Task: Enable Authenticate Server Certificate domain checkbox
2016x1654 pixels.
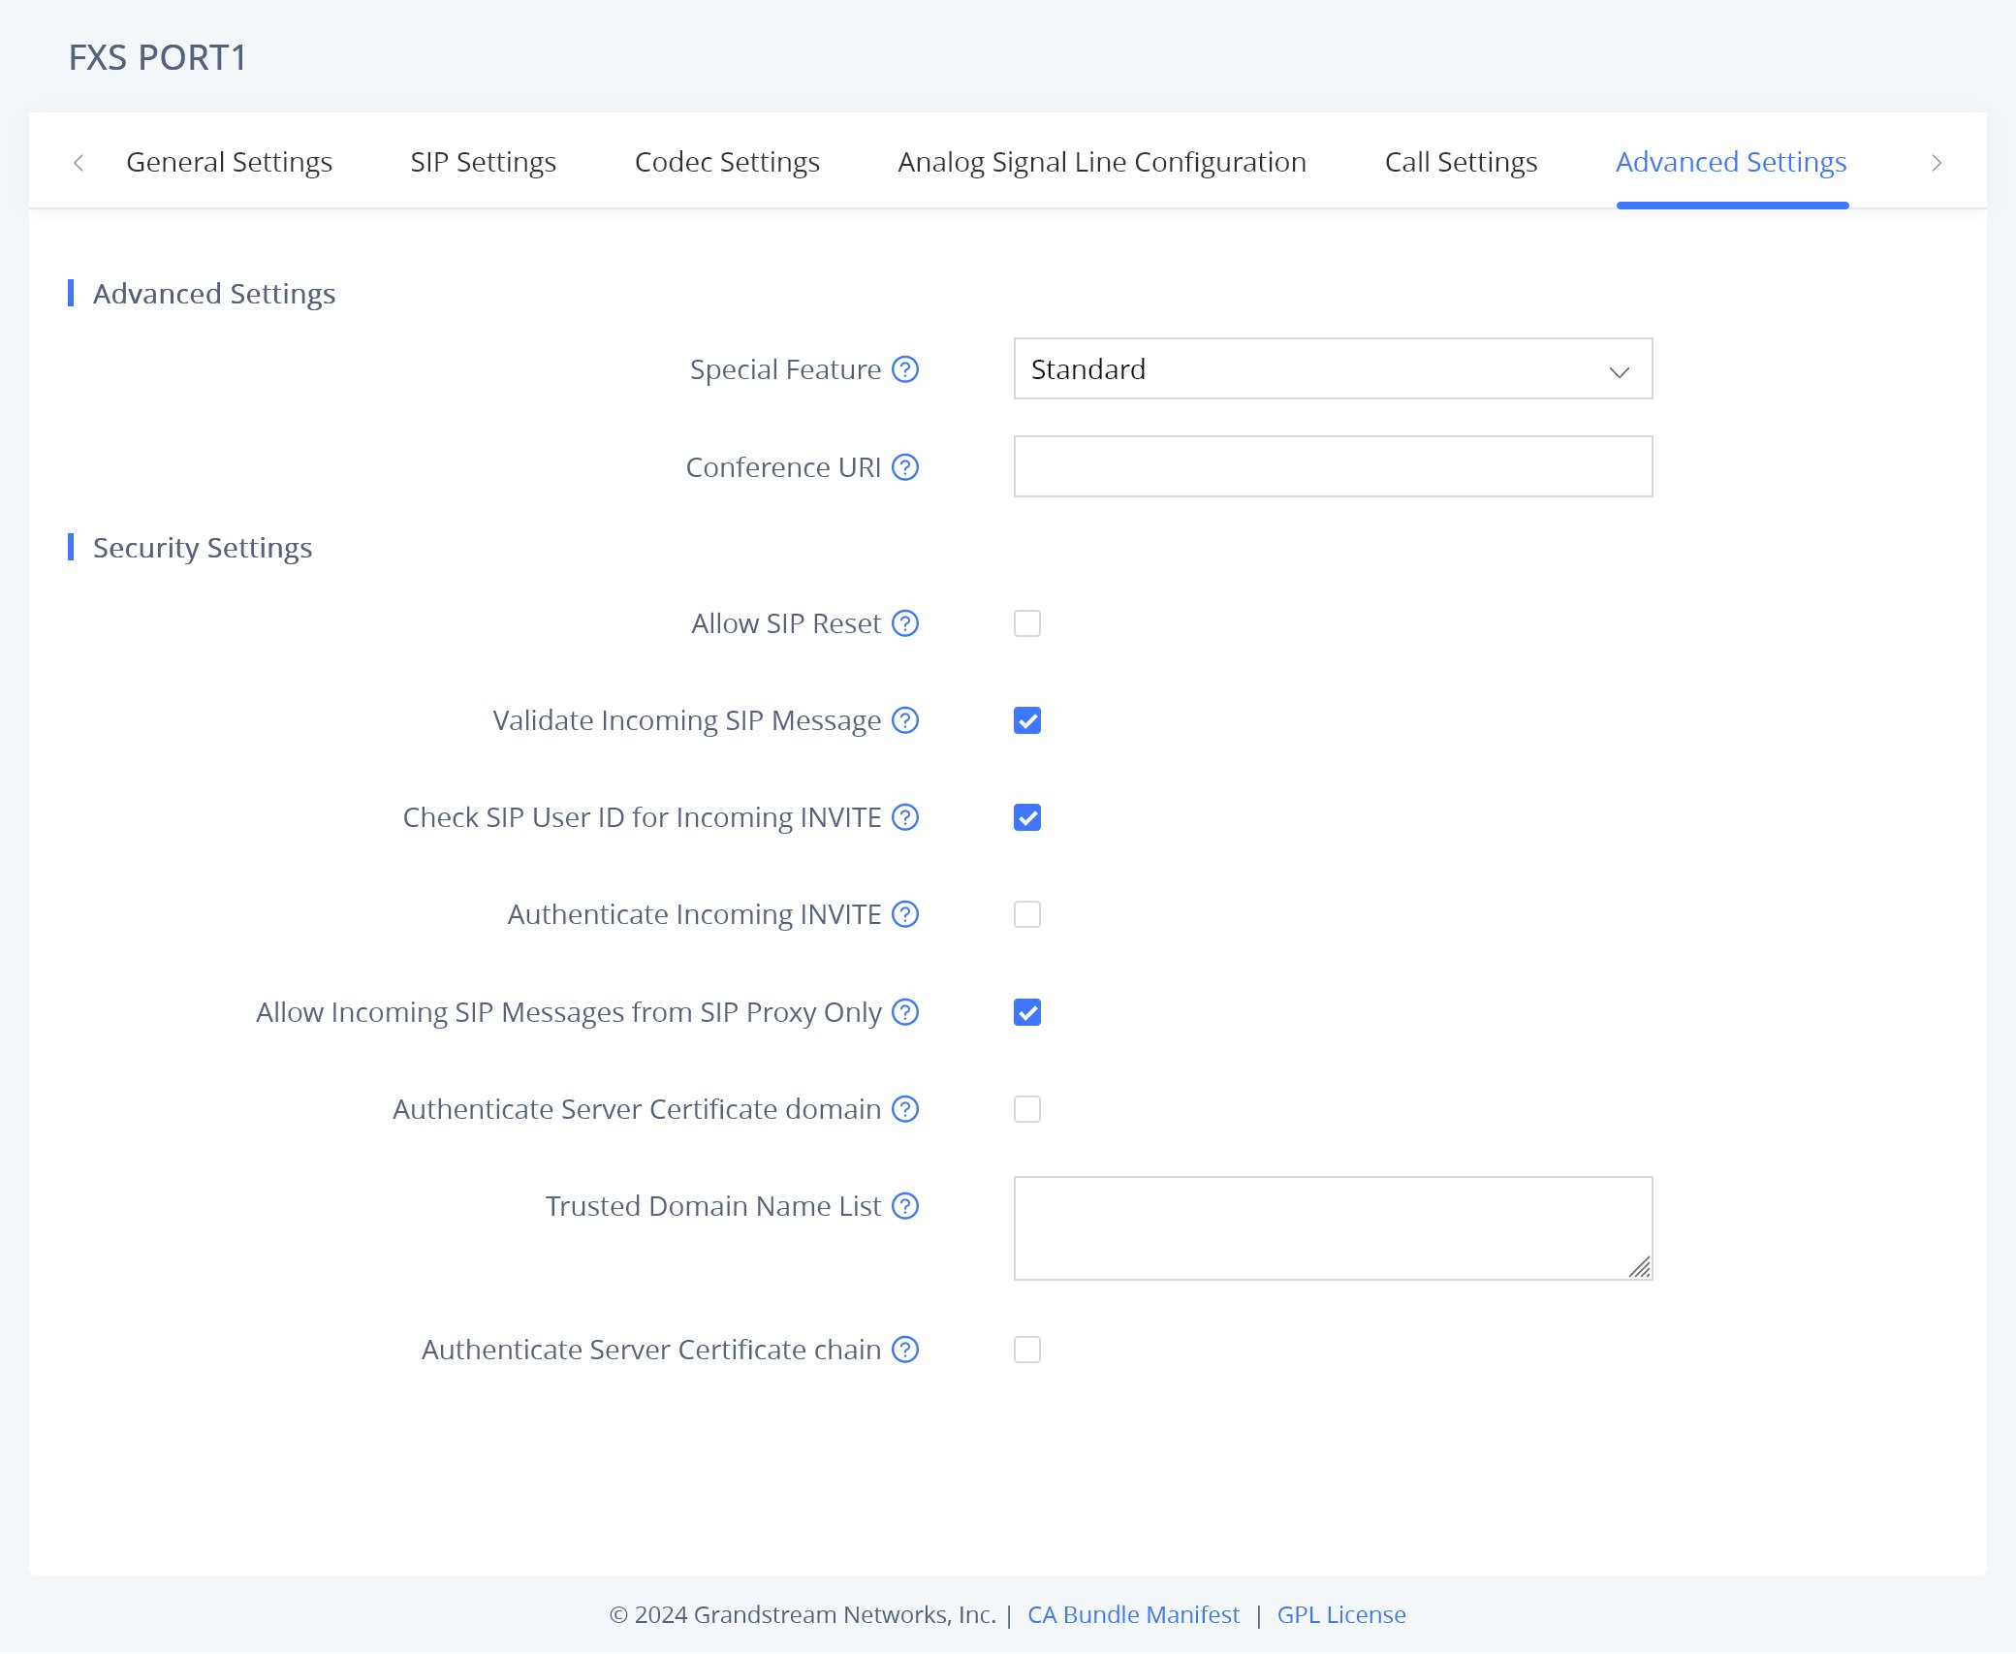Action: click(1026, 1109)
